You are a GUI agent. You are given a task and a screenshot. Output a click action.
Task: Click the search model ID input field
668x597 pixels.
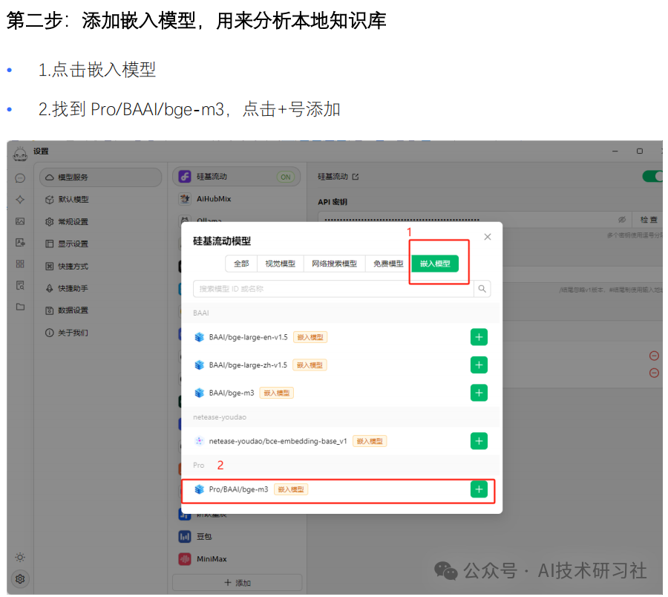333,289
